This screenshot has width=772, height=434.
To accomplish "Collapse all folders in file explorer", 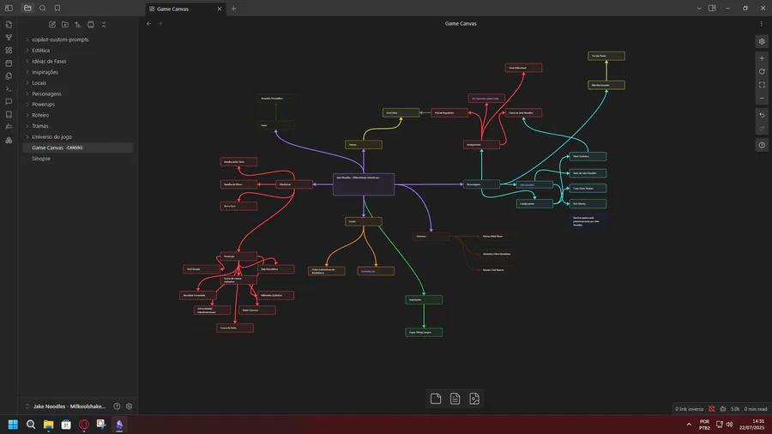I will (104, 24).
